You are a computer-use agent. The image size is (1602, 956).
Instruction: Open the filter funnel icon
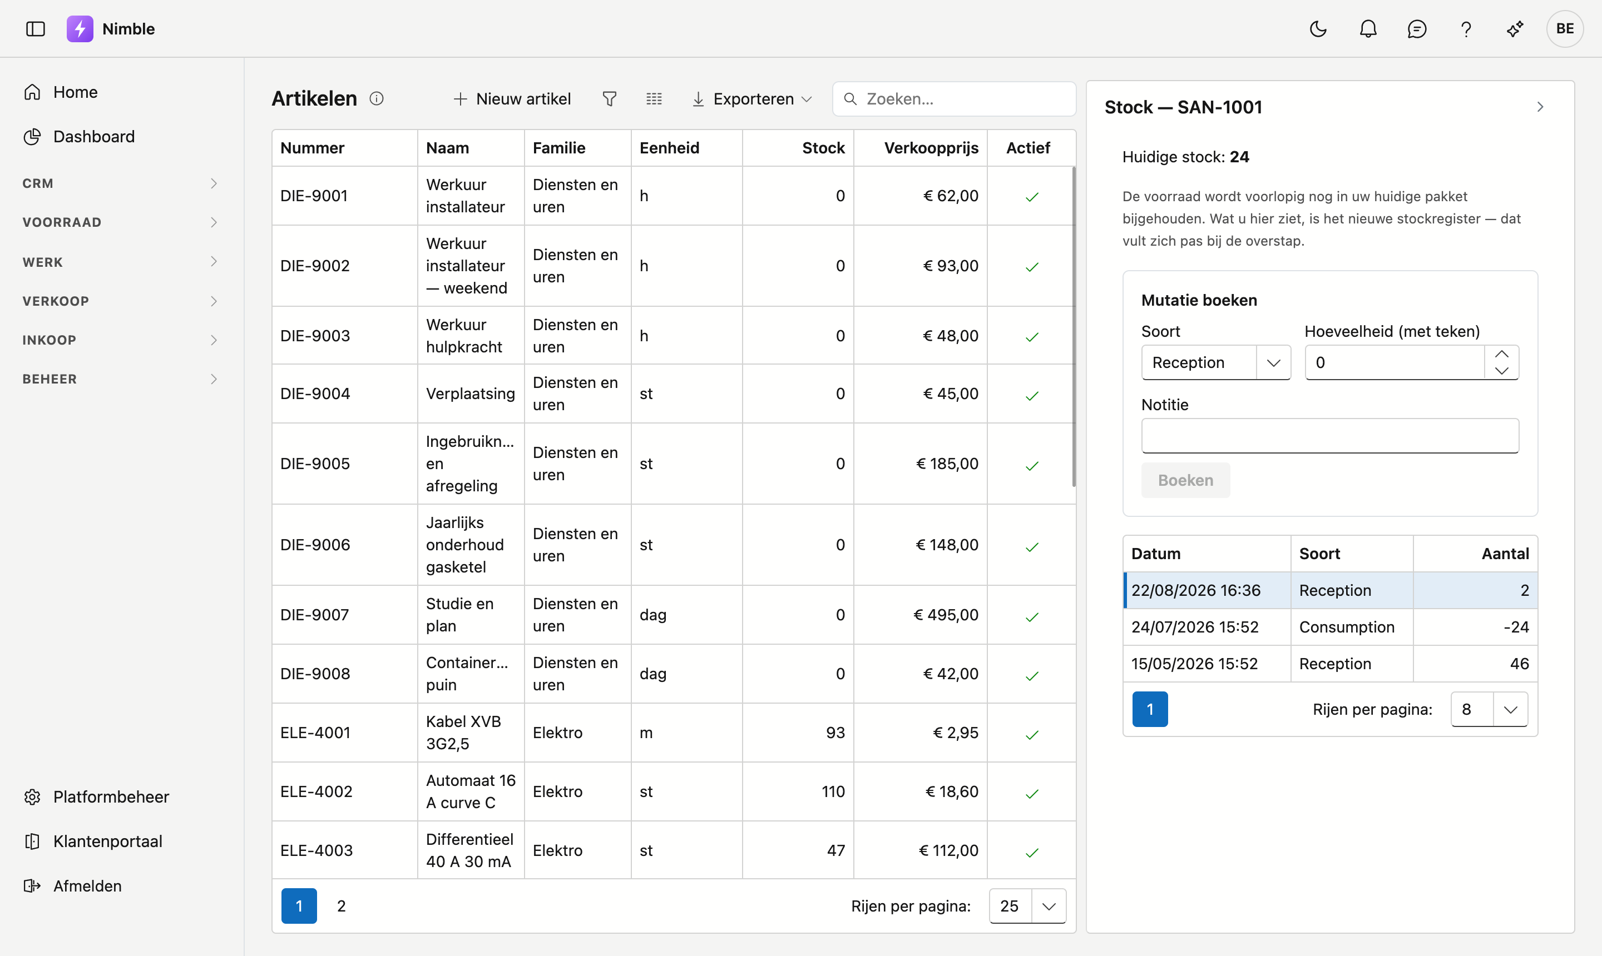point(609,98)
